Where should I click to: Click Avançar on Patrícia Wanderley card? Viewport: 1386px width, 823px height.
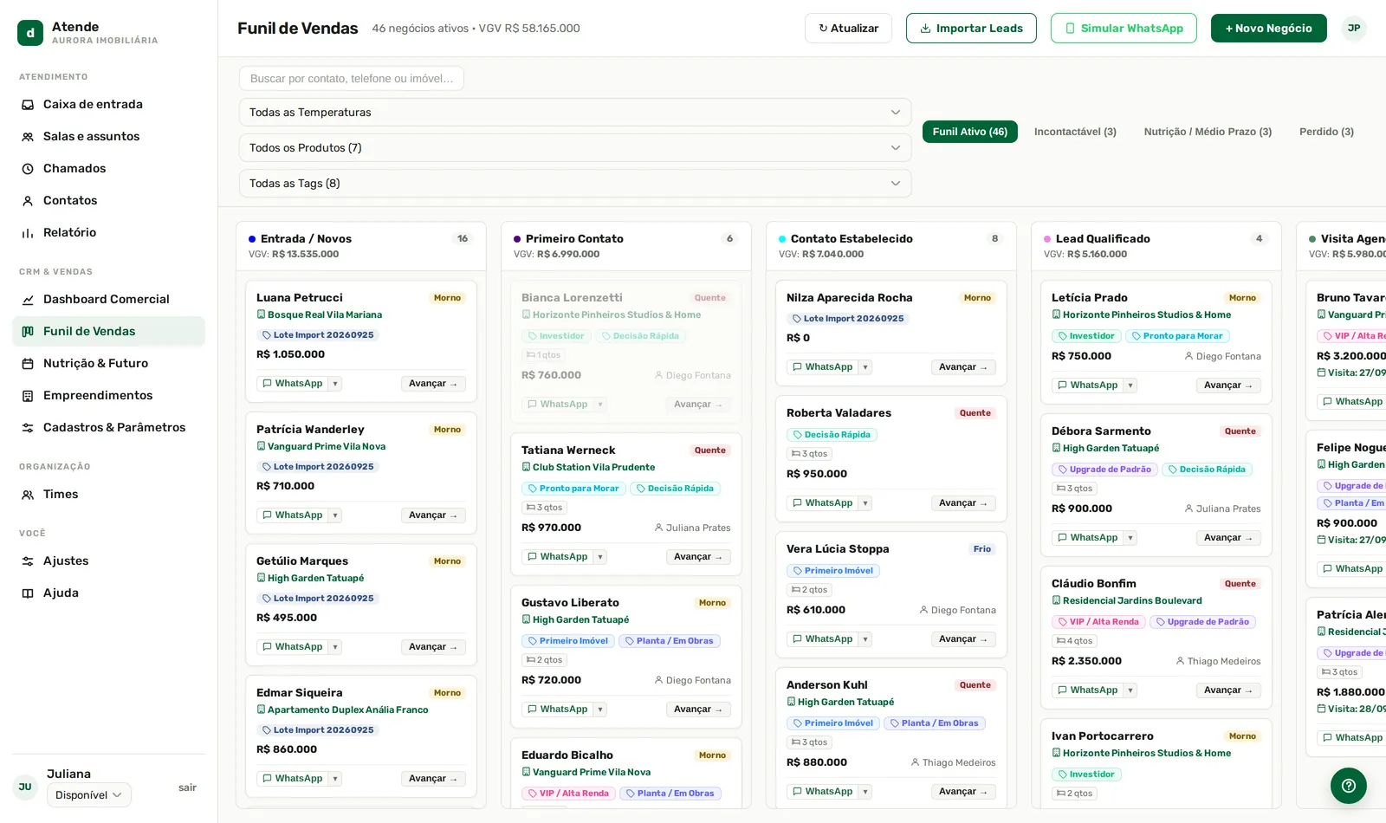pos(434,515)
